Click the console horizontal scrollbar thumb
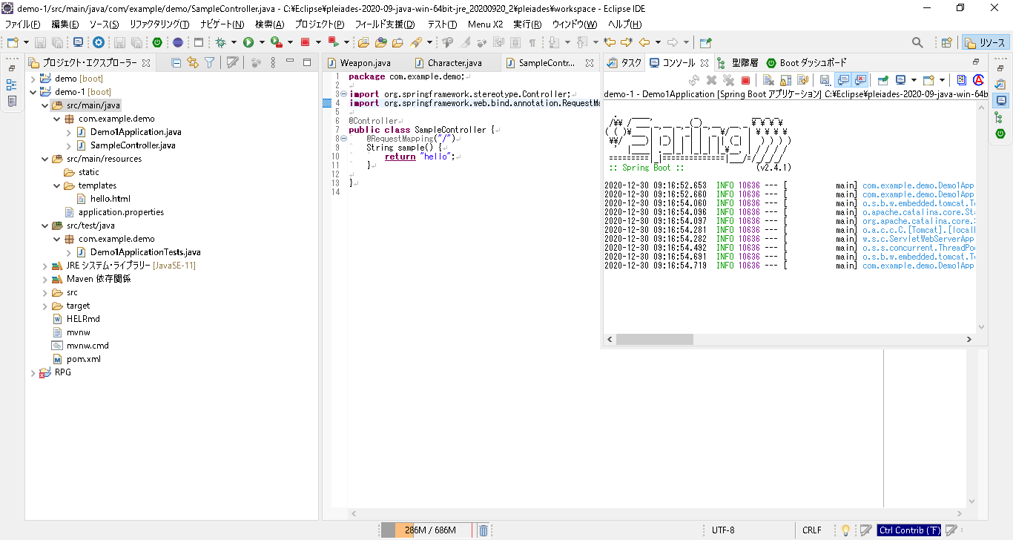The height and width of the screenshot is (540, 1013). coord(654,339)
